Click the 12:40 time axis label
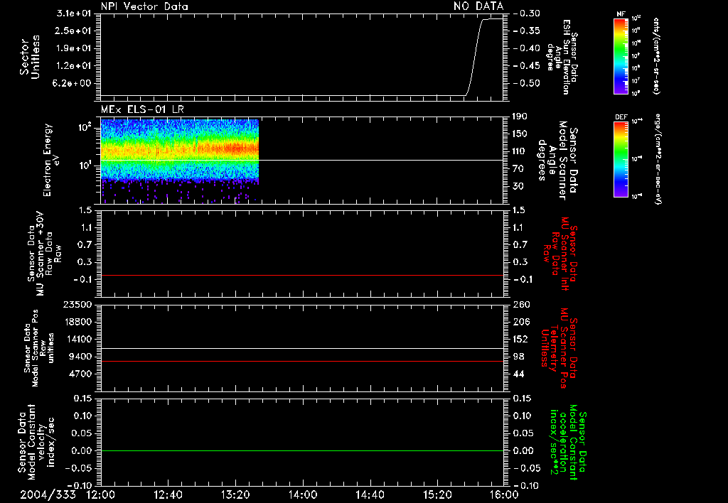The width and height of the screenshot is (728, 503). tap(168, 494)
